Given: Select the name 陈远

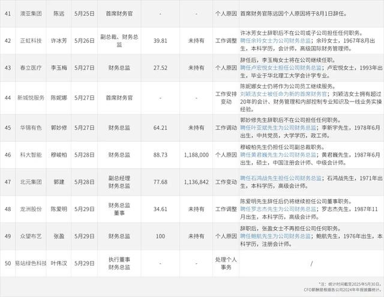Looking at the screenshot, I should click(x=59, y=14).
